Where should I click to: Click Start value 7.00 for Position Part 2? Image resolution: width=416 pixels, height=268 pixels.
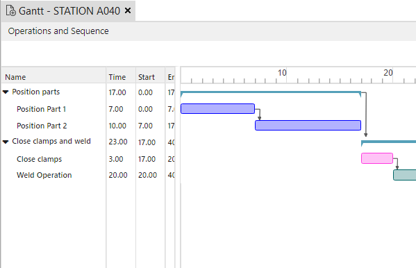point(145,126)
